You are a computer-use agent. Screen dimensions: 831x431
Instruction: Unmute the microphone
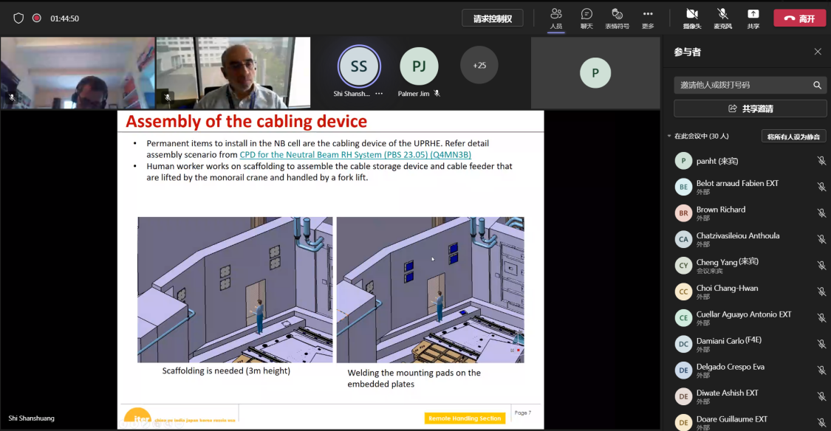[x=722, y=18]
